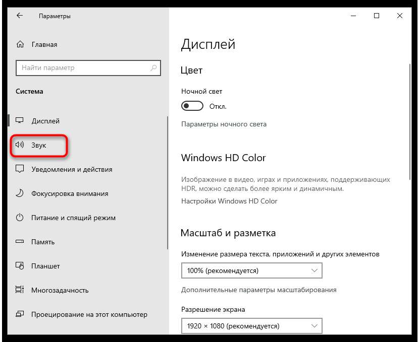Click the Память drive icon

(20, 241)
